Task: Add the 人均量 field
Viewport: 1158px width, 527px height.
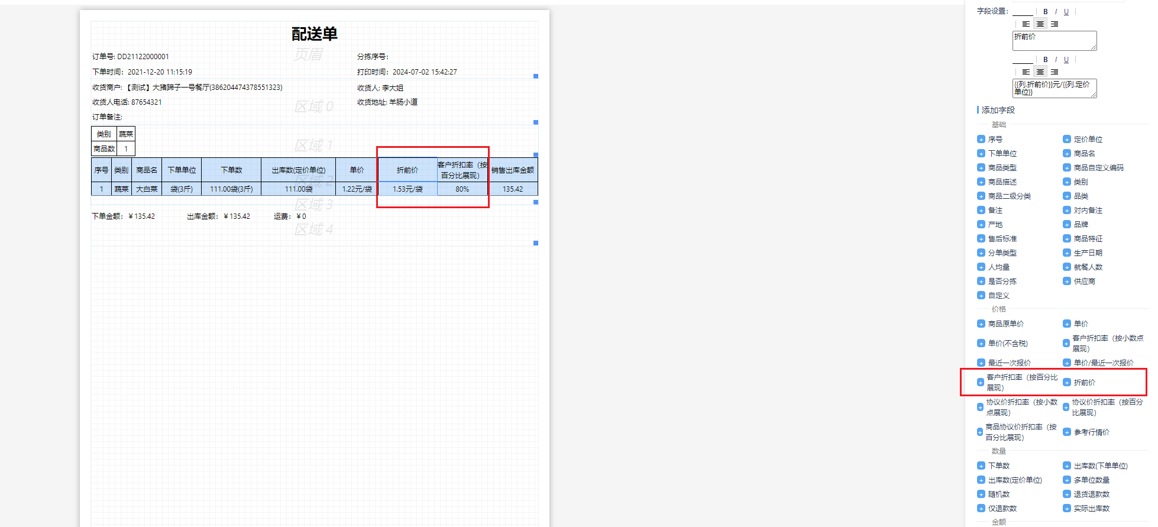Action: [x=981, y=267]
